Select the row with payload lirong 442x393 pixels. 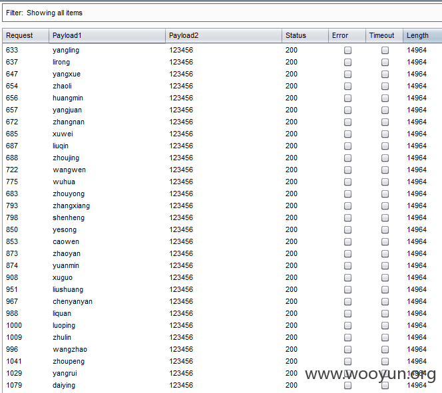click(x=222, y=63)
